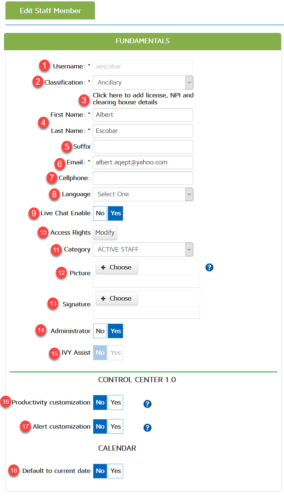Turn on Alert customization with Yes
Image resolution: width=284 pixels, height=496 pixels.
(115, 426)
